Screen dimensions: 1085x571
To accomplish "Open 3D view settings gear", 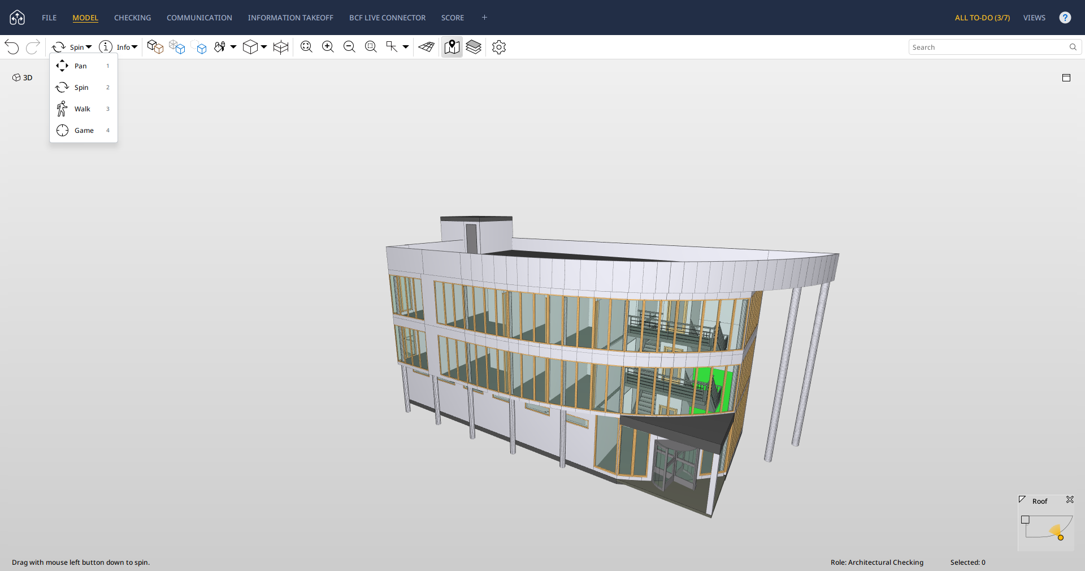I will pos(499,47).
